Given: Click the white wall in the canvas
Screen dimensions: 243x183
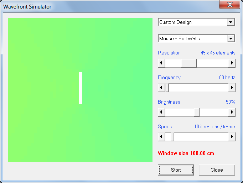Looking at the screenshot, I should tap(80, 88).
